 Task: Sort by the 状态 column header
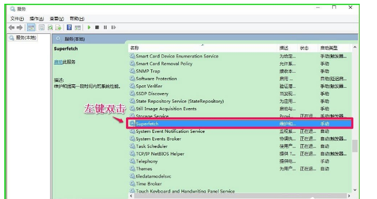coord(308,48)
